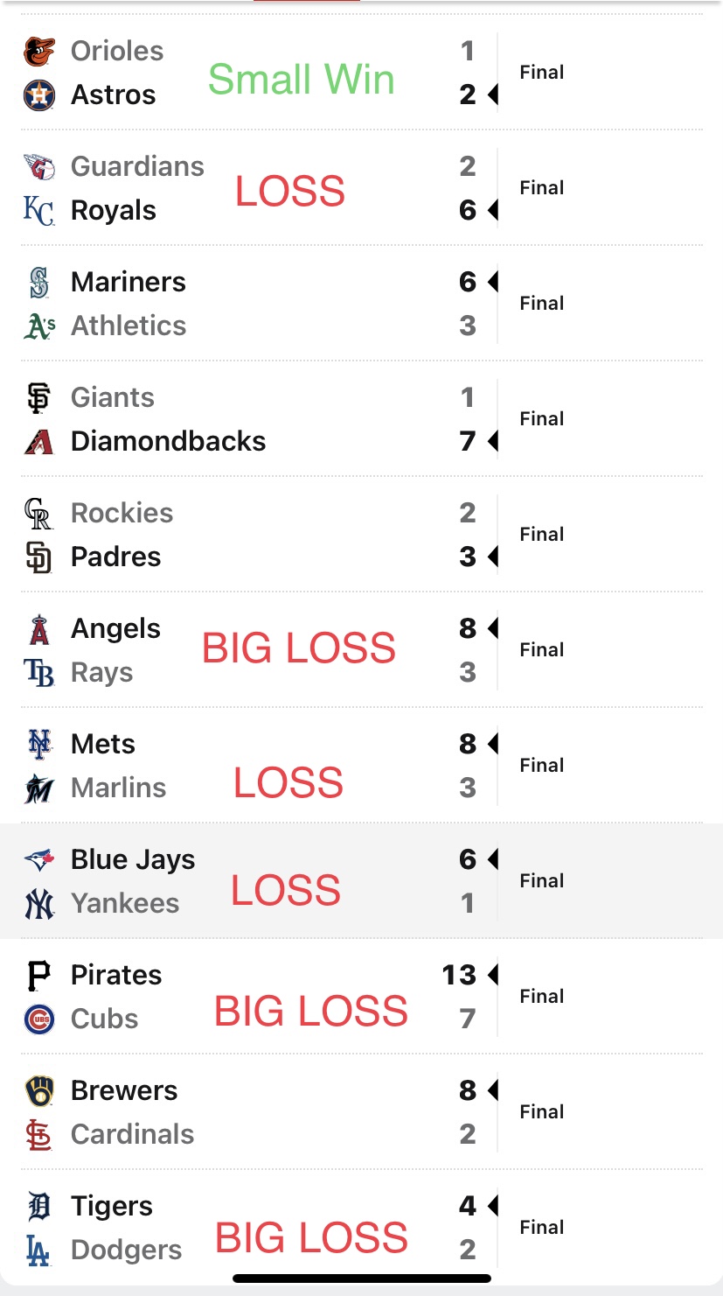Tap the Padres SD logo

pos(39,557)
